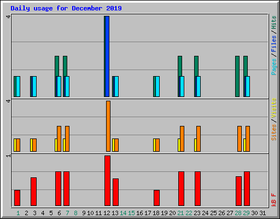Click the red KB bar for day 28
The height and width of the screenshot is (219, 280).
point(238,191)
